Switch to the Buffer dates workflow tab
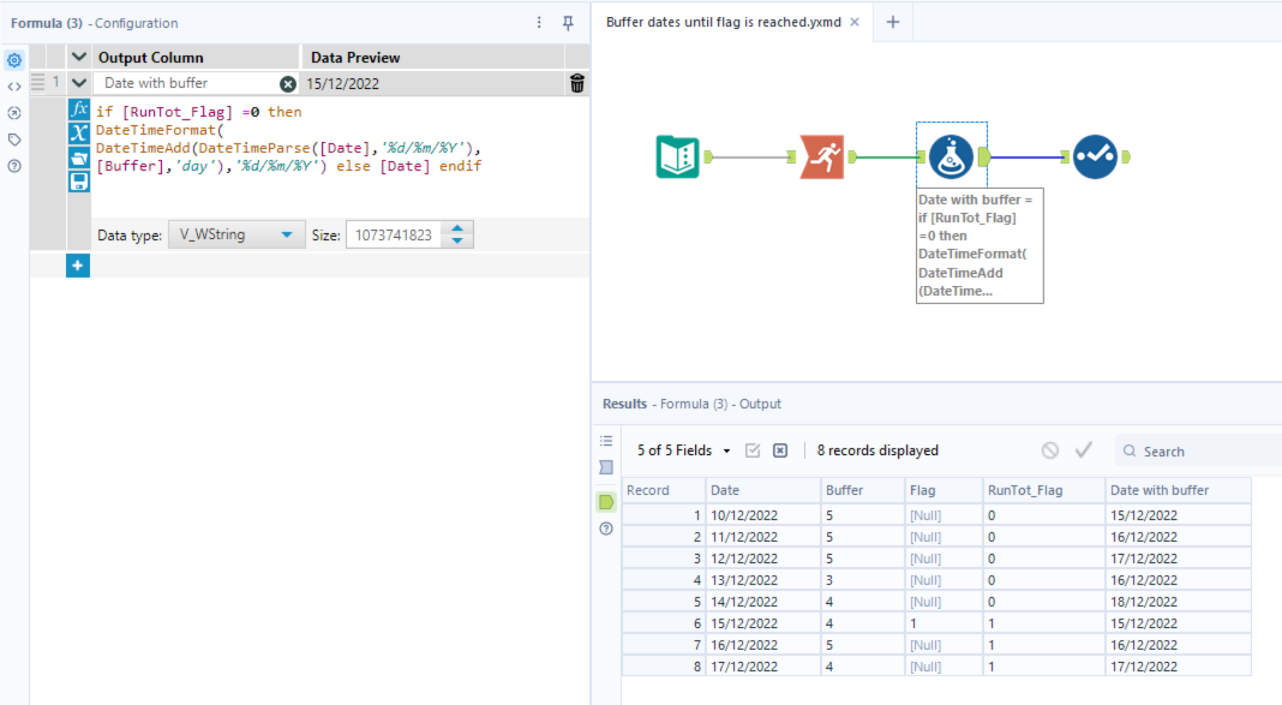Screen dimensions: 1282x705 (x=723, y=22)
